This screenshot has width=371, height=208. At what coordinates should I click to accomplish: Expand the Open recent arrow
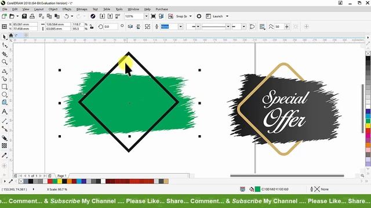tap(17, 16)
